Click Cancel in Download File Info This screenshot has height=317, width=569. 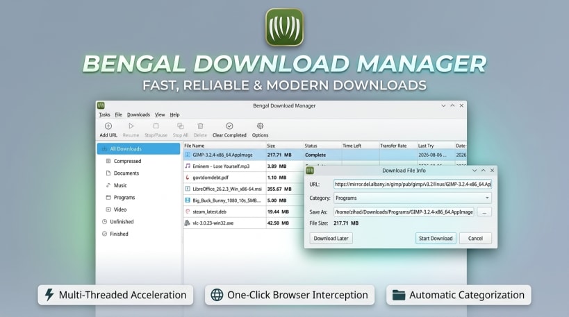(x=475, y=239)
